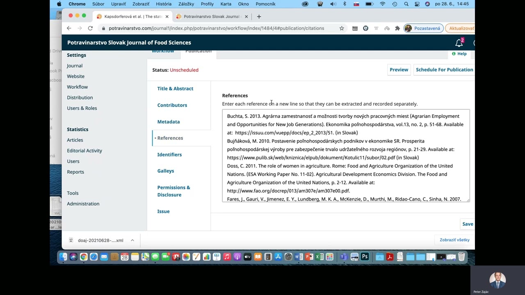Close the Kapsdorferová et al. tab
The width and height of the screenshot is (525, 295).
pos(167,17)
